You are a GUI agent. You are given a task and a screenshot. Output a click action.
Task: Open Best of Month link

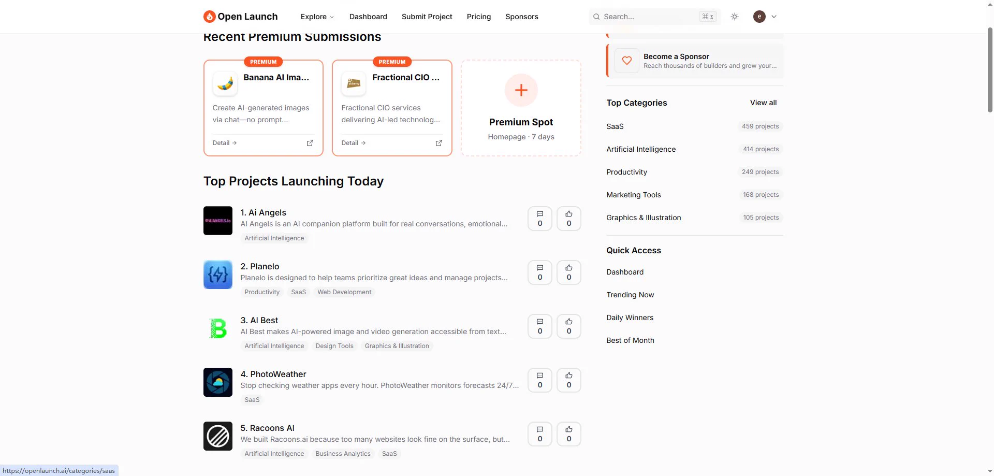(630, 340)
